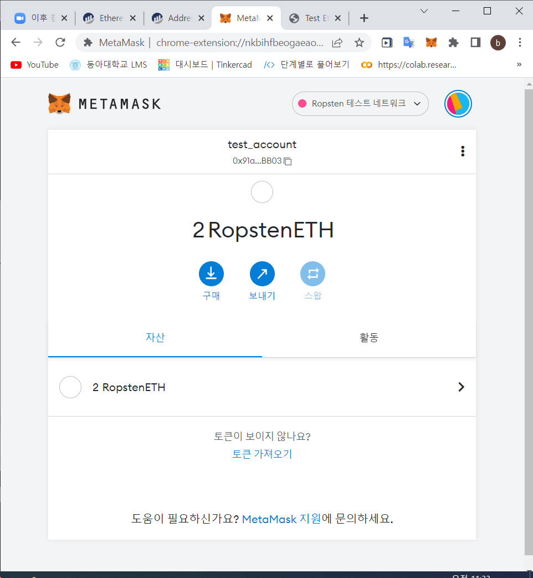Close the 'Addre' tab

pyautogui.click(x=201, y=18)
